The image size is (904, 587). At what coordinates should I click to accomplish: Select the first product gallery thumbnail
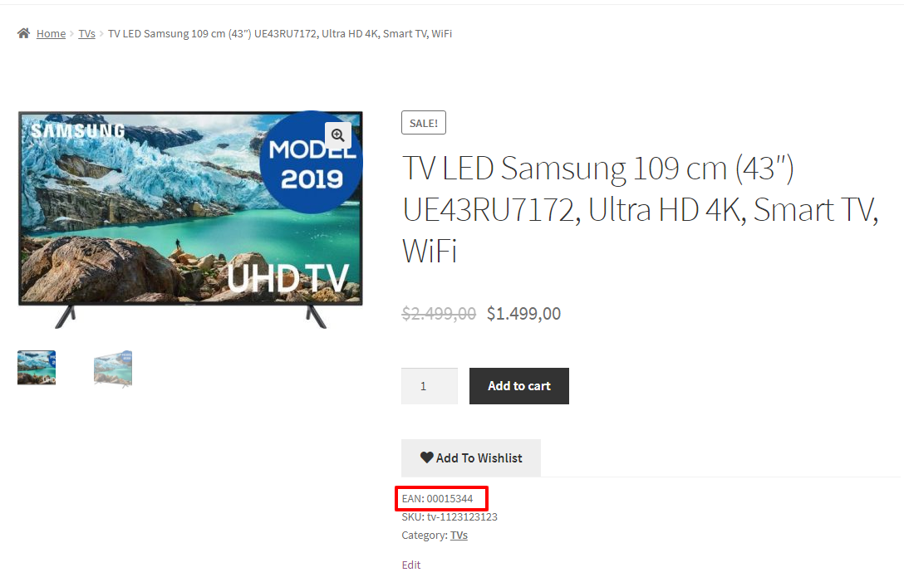pyautogui.click(x=37, y=368)
